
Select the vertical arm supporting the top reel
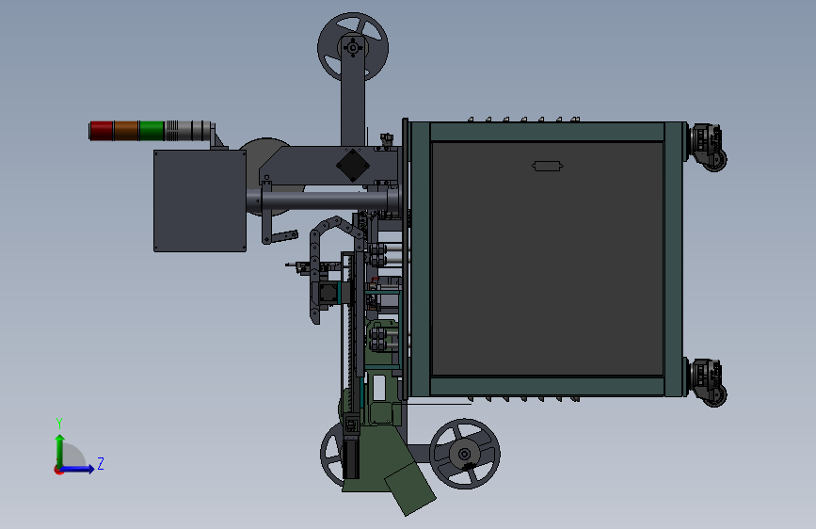point(353,91)
